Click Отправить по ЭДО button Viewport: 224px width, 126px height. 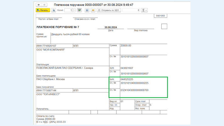[109, 10]
